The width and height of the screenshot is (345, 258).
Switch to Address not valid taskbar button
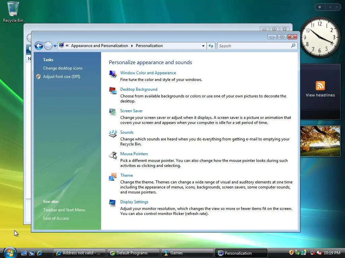80,253
